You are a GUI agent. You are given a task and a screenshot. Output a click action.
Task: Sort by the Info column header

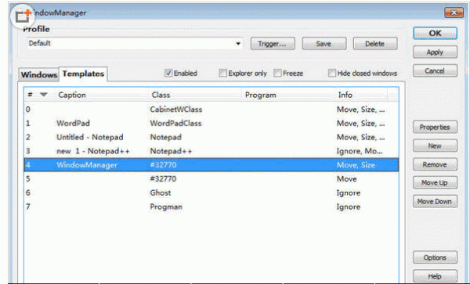click(x=361, y=95)
